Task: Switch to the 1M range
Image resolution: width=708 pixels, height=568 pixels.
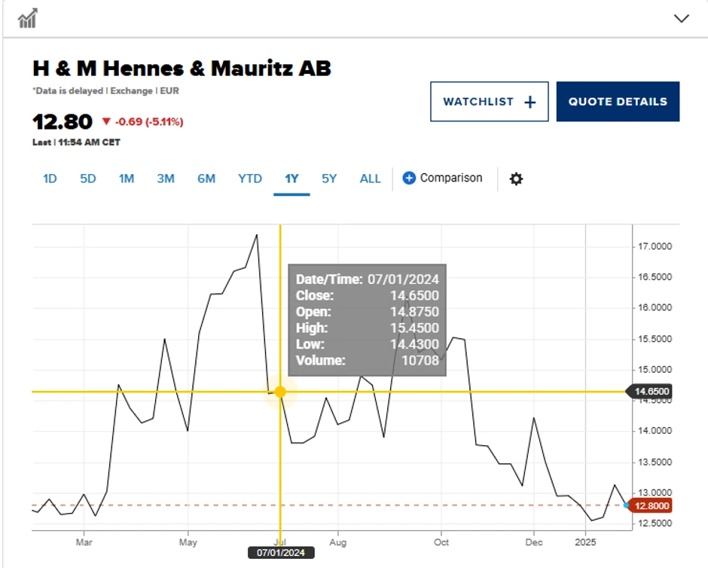Action: point(126,179)
